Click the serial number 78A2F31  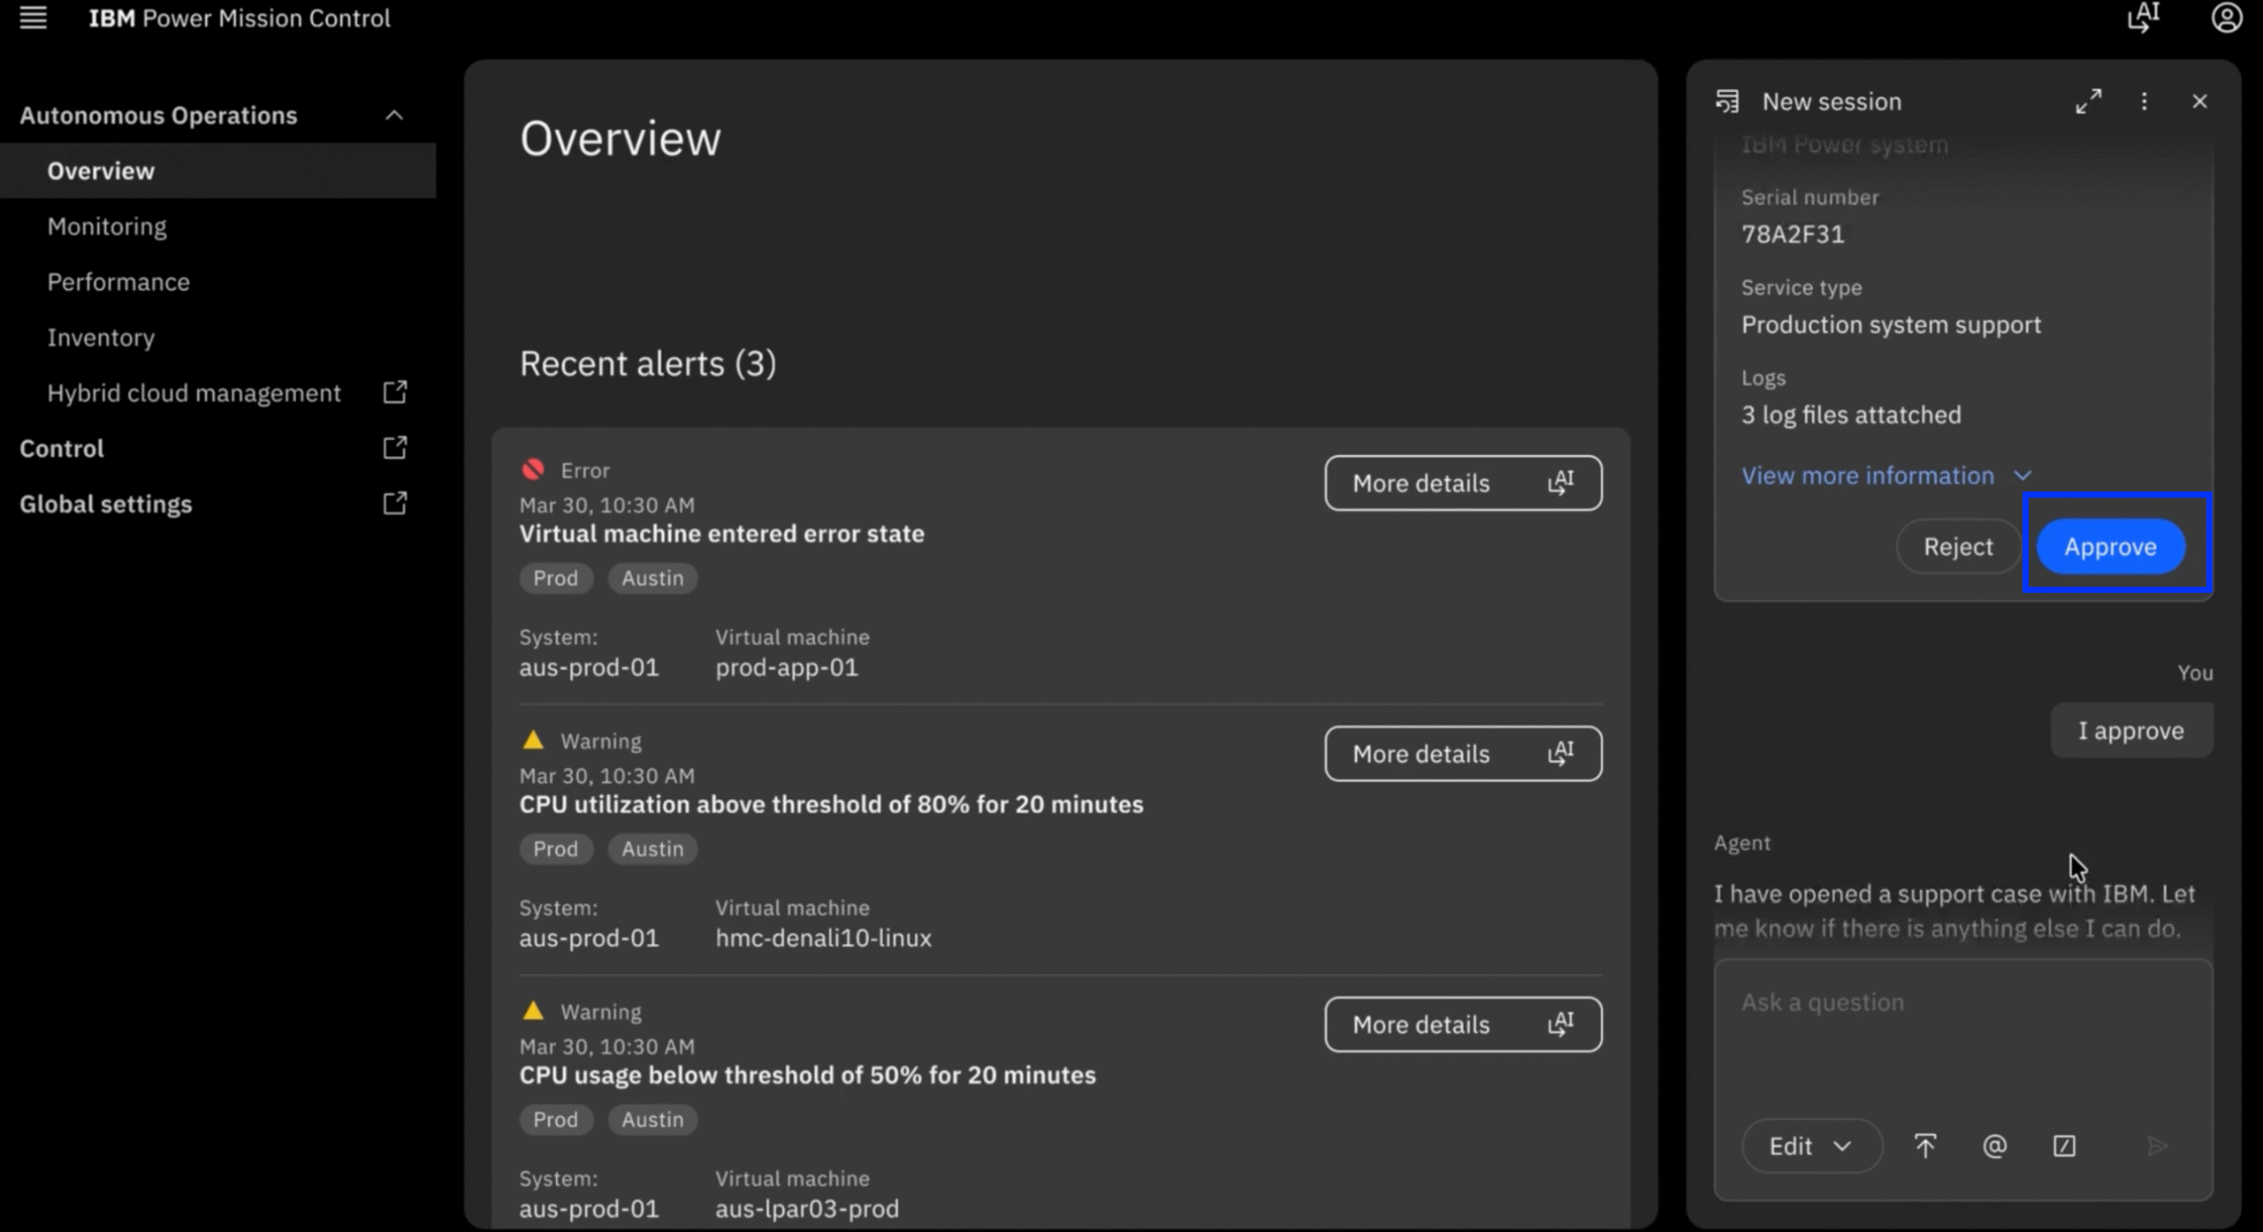point(1793,234)
